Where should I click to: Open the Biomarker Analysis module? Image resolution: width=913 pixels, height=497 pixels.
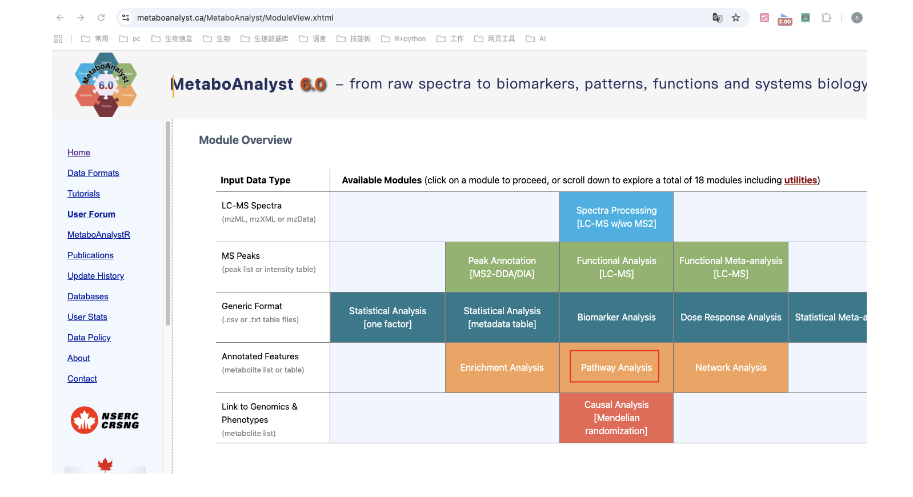616,318
